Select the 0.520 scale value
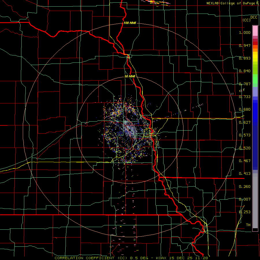 coord(245,148)
